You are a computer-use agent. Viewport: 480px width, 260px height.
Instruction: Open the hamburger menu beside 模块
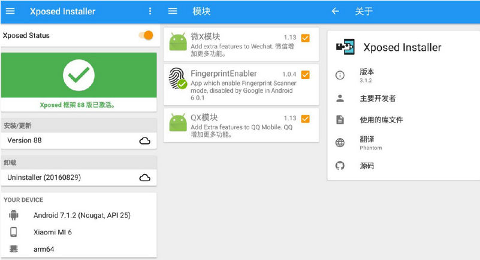(x=173, y=11)
